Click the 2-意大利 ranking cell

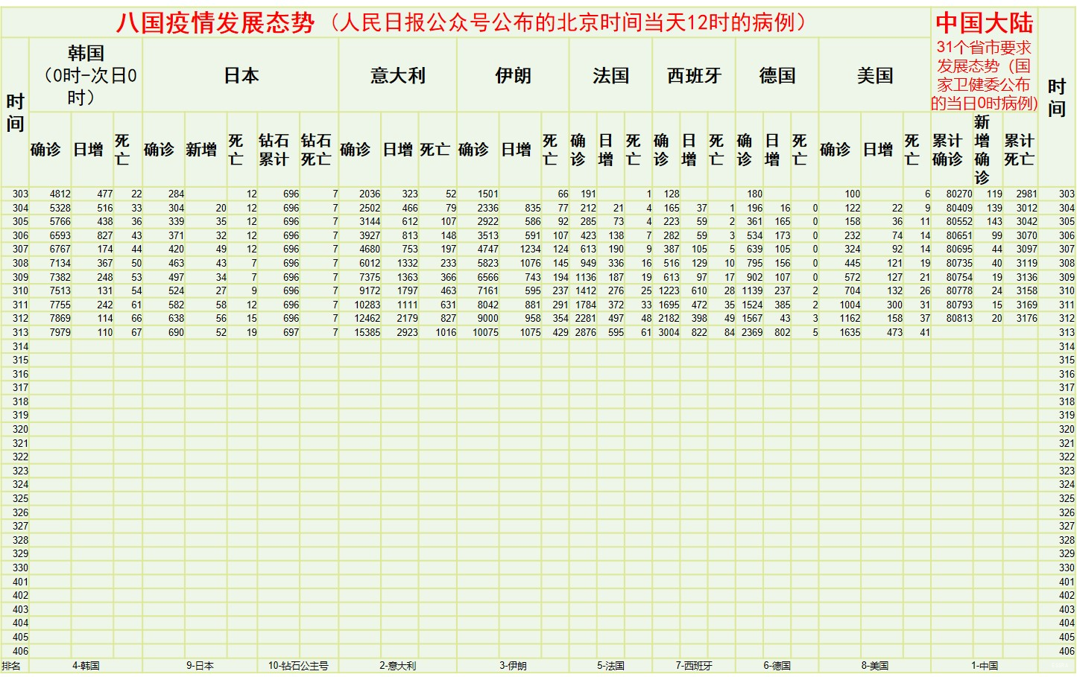(x=397, y=666)
